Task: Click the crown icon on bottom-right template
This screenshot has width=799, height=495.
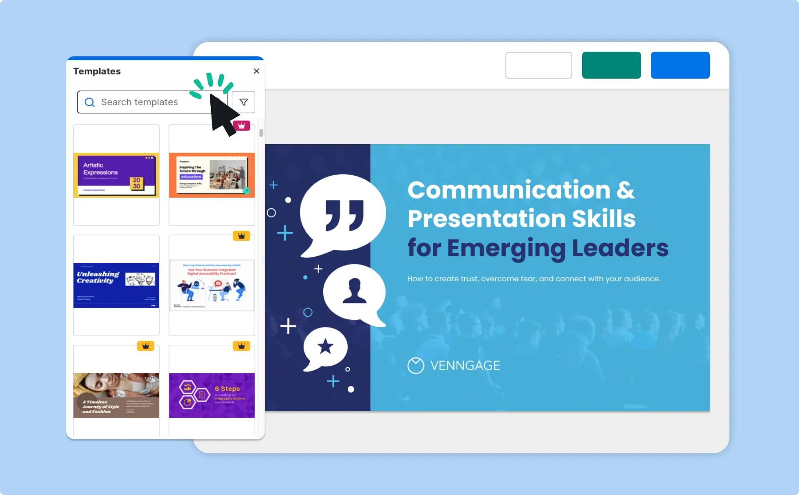Action: click(242, 346)
